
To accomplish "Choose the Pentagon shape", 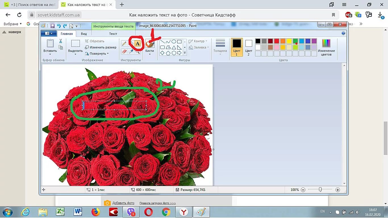I will 168,53.
